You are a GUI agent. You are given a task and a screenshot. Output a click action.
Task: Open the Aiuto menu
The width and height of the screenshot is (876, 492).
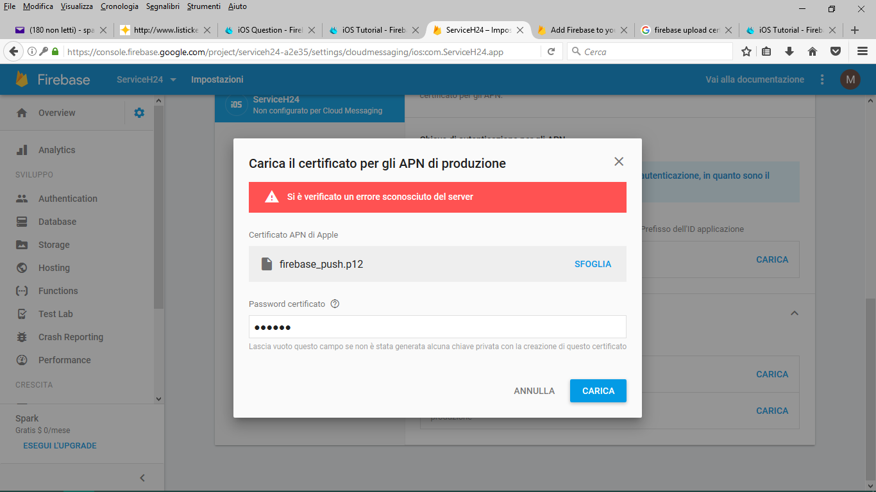(237, 6)
